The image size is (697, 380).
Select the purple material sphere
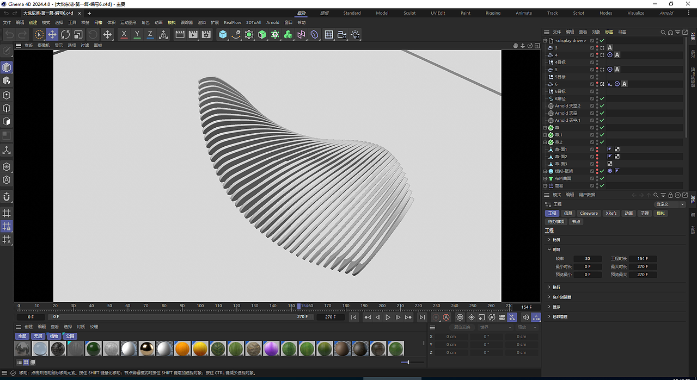click(271, 348)
